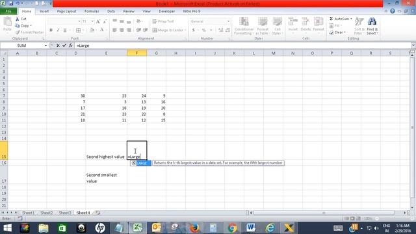This screenshot has width=416, height=234.
Task: Click the Fill Color bucket
Action: point(92,31)
